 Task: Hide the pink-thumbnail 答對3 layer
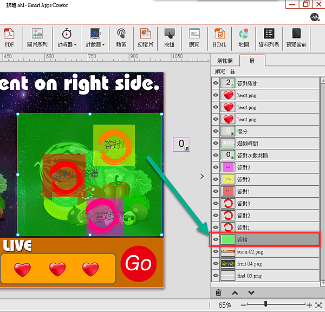216,167
